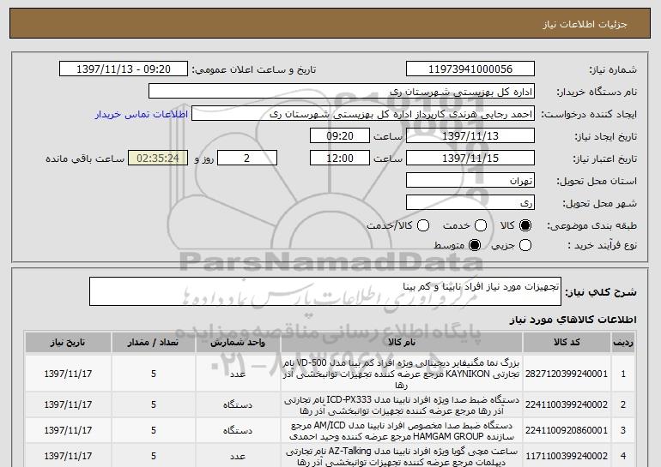
Task: Click product code 2241100920860001
Action: tap(567, 430)
